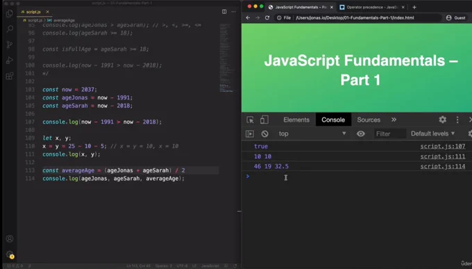This screenshot has width=472, height=269.
Task: Go forward in the browser
Action: (258, 18)
